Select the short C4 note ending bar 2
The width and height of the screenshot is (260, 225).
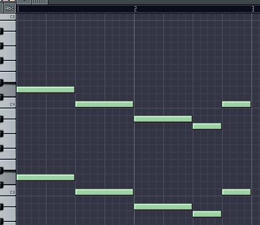point(237,104)
